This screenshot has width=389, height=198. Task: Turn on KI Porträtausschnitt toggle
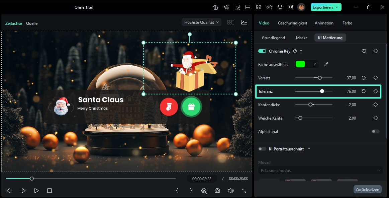point(262,149)
